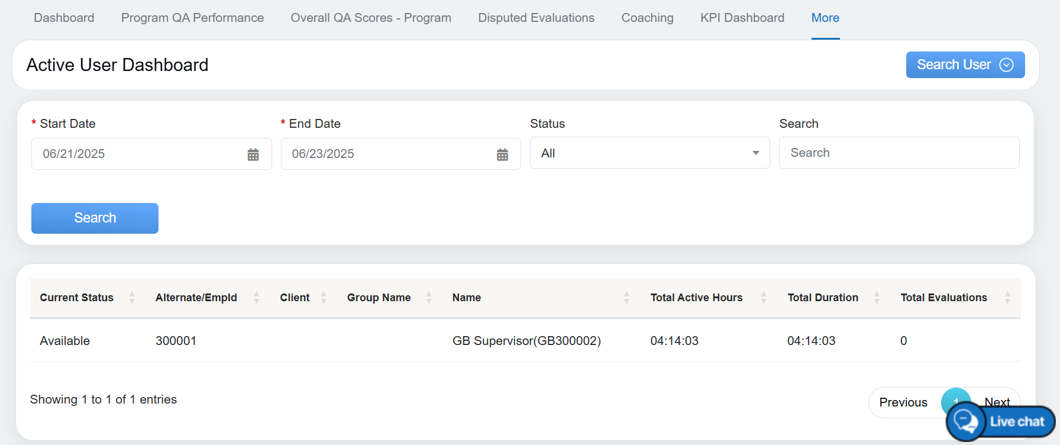Sort by Alternate/EmpId column arrows

[256, 298]
